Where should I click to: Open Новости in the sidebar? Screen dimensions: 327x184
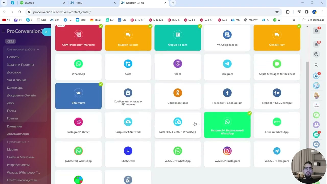coord(13,57)
